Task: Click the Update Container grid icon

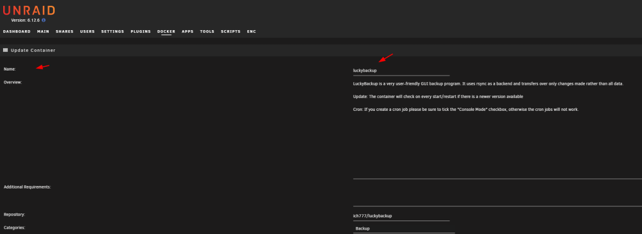Action: 5,50
